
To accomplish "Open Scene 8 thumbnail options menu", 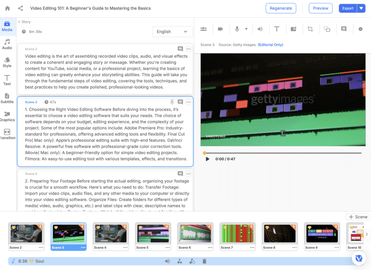I will click(294, 248).
